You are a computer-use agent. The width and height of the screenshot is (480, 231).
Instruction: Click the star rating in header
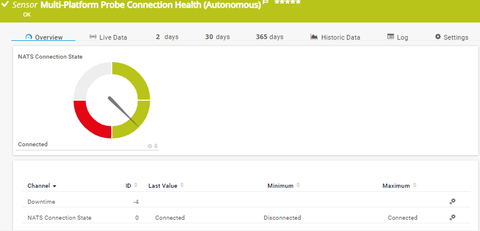(288, 2)
